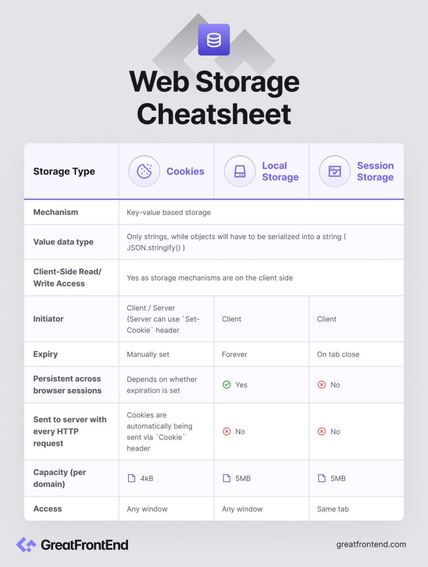428x567 pixels.
Task: Click the file icon beside Local Storage 5MB
Action: (x=226, y=478)
